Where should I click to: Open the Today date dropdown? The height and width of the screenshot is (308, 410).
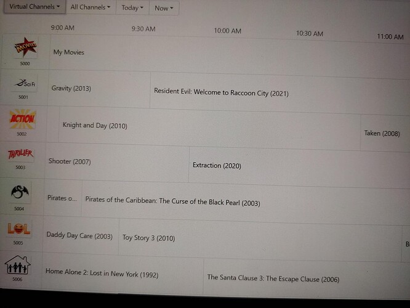click(x=132, y=7)
